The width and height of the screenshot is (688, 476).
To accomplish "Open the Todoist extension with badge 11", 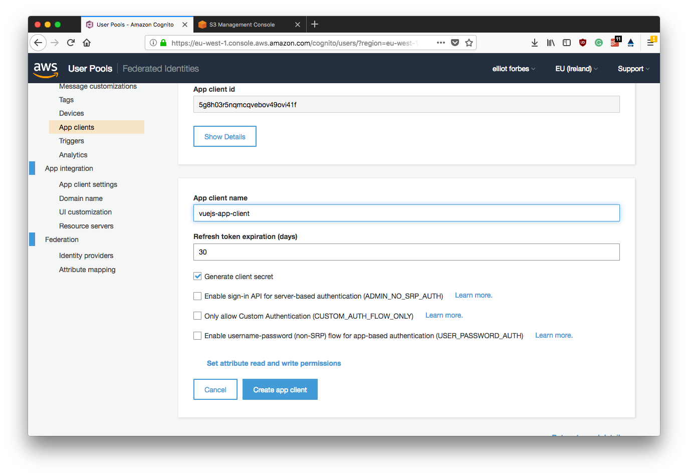I will click(615, 42).
